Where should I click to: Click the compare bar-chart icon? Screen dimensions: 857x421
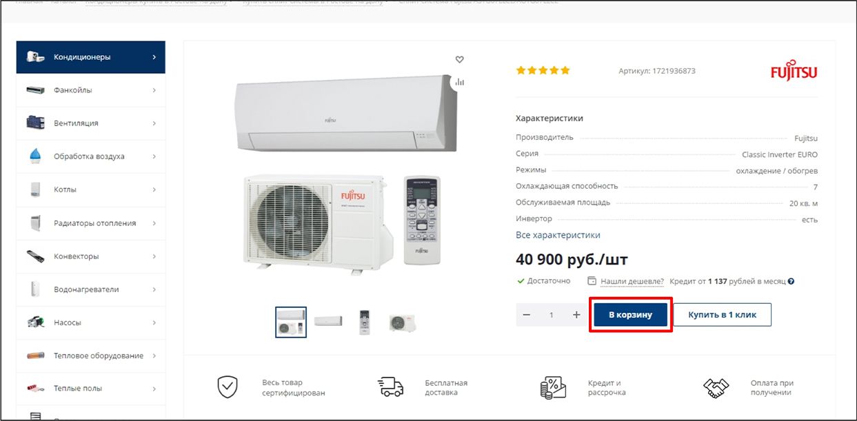[x=460, y=82]
